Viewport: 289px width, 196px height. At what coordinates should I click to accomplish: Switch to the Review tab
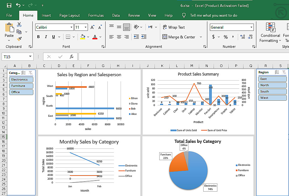(x=134, y=15)
